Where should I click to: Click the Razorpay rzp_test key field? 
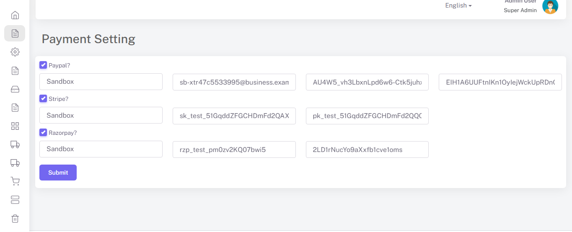pyautogui.click(x=234, y=150)
